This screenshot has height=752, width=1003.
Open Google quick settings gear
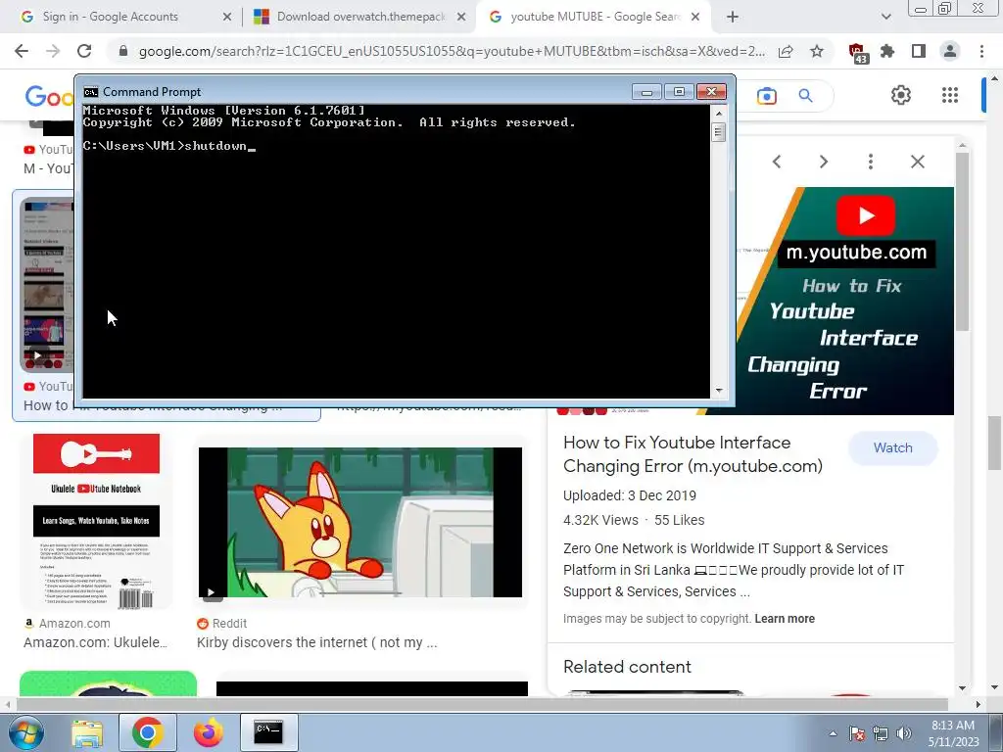[x=901, y=95]
